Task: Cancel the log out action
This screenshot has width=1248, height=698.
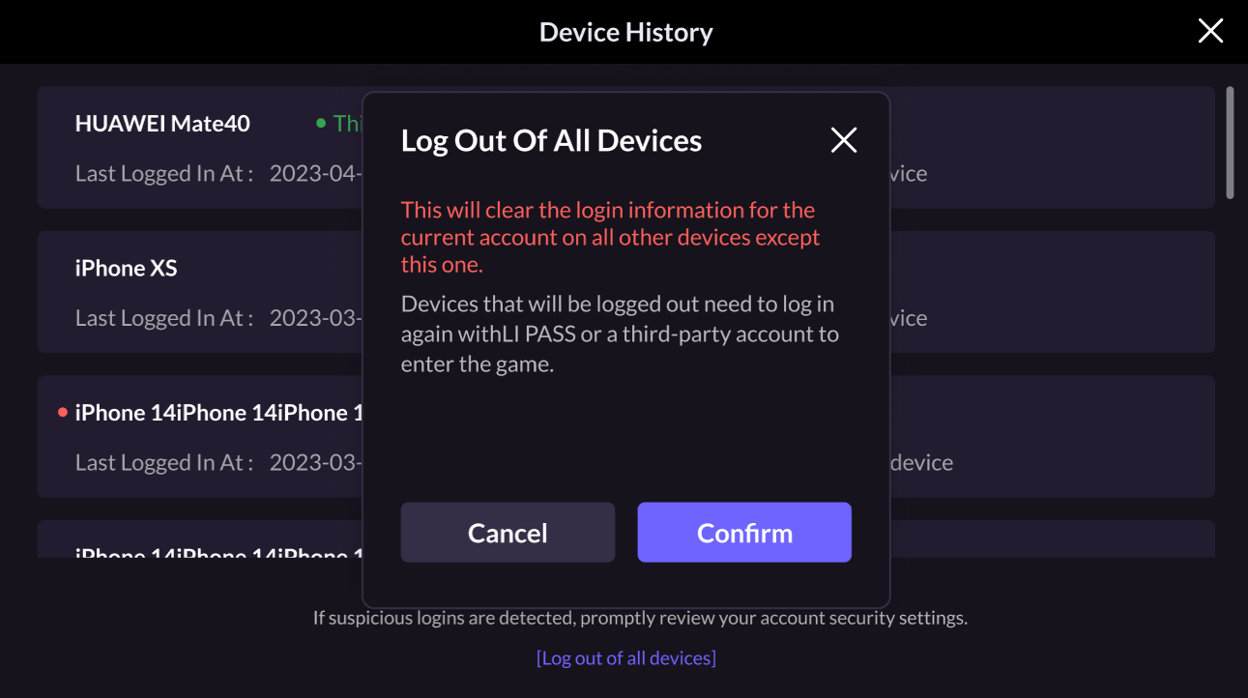Action: pos(508,532)
